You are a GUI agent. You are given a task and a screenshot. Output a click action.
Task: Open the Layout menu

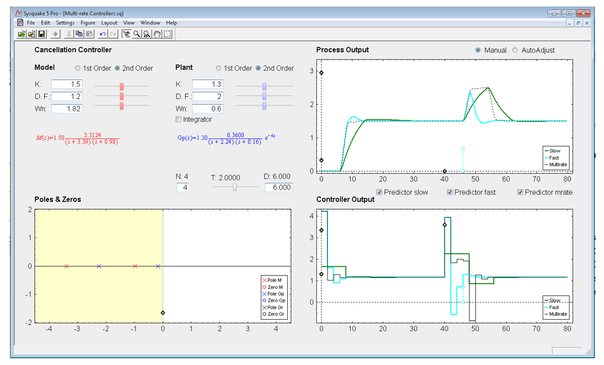109,23
